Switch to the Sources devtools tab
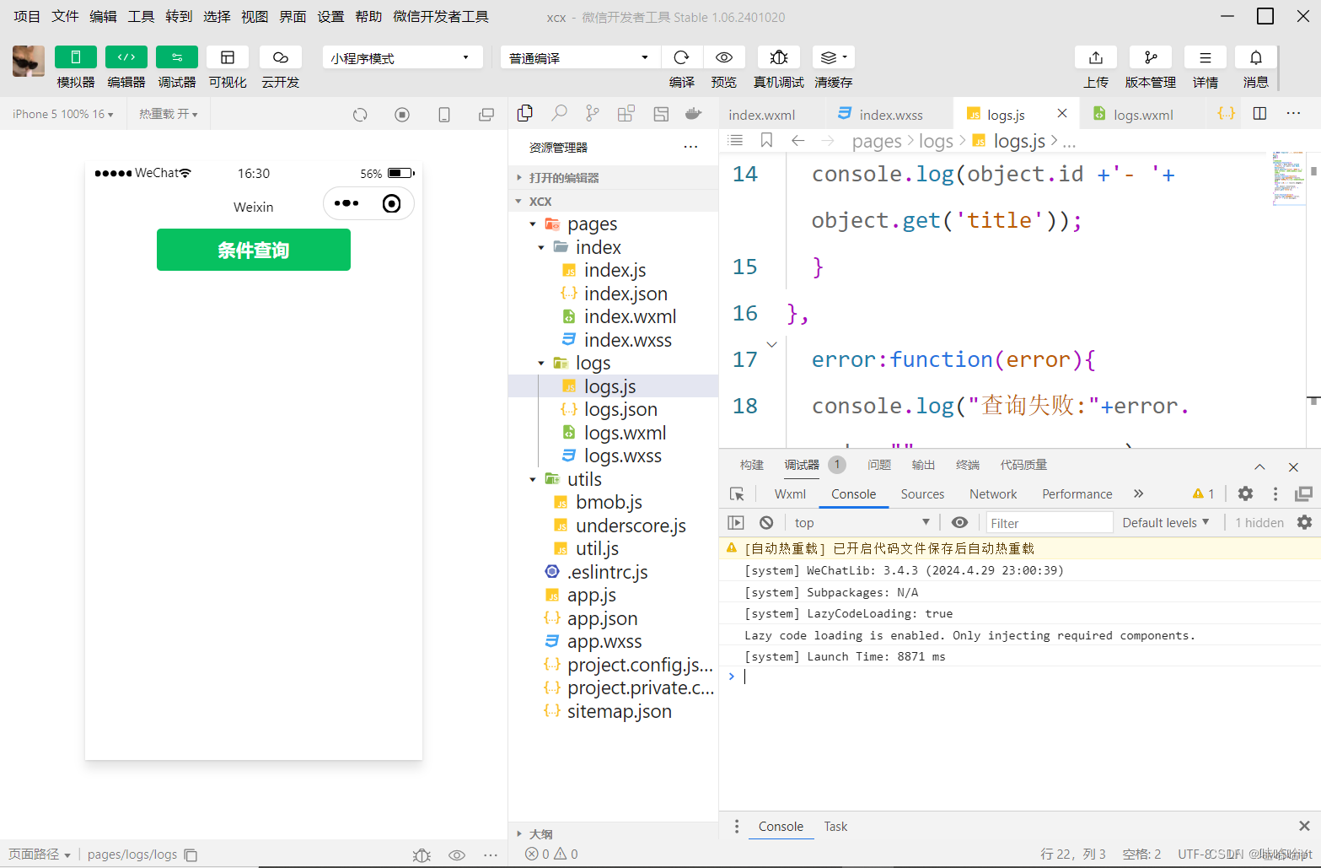1321x868 pixels. point(922,494)
